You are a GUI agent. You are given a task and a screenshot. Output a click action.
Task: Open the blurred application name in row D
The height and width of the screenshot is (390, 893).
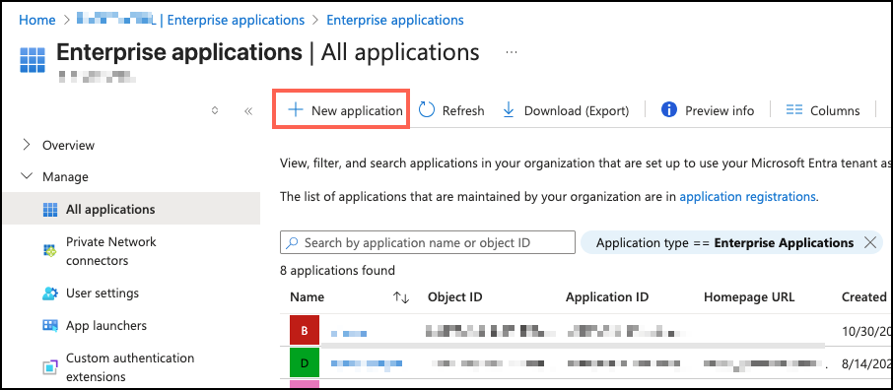[x=367, y=363]
